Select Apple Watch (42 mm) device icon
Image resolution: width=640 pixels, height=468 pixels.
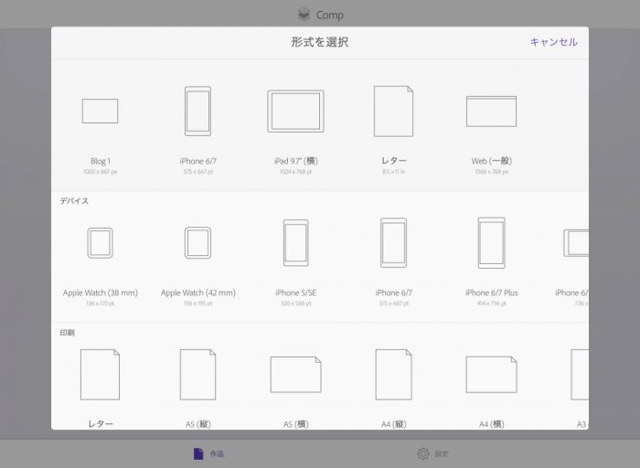tap(198, 243)
